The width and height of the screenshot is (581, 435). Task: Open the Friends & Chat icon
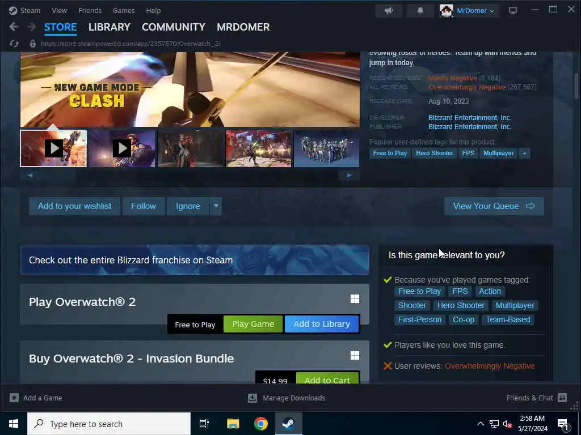coord(562,398)
